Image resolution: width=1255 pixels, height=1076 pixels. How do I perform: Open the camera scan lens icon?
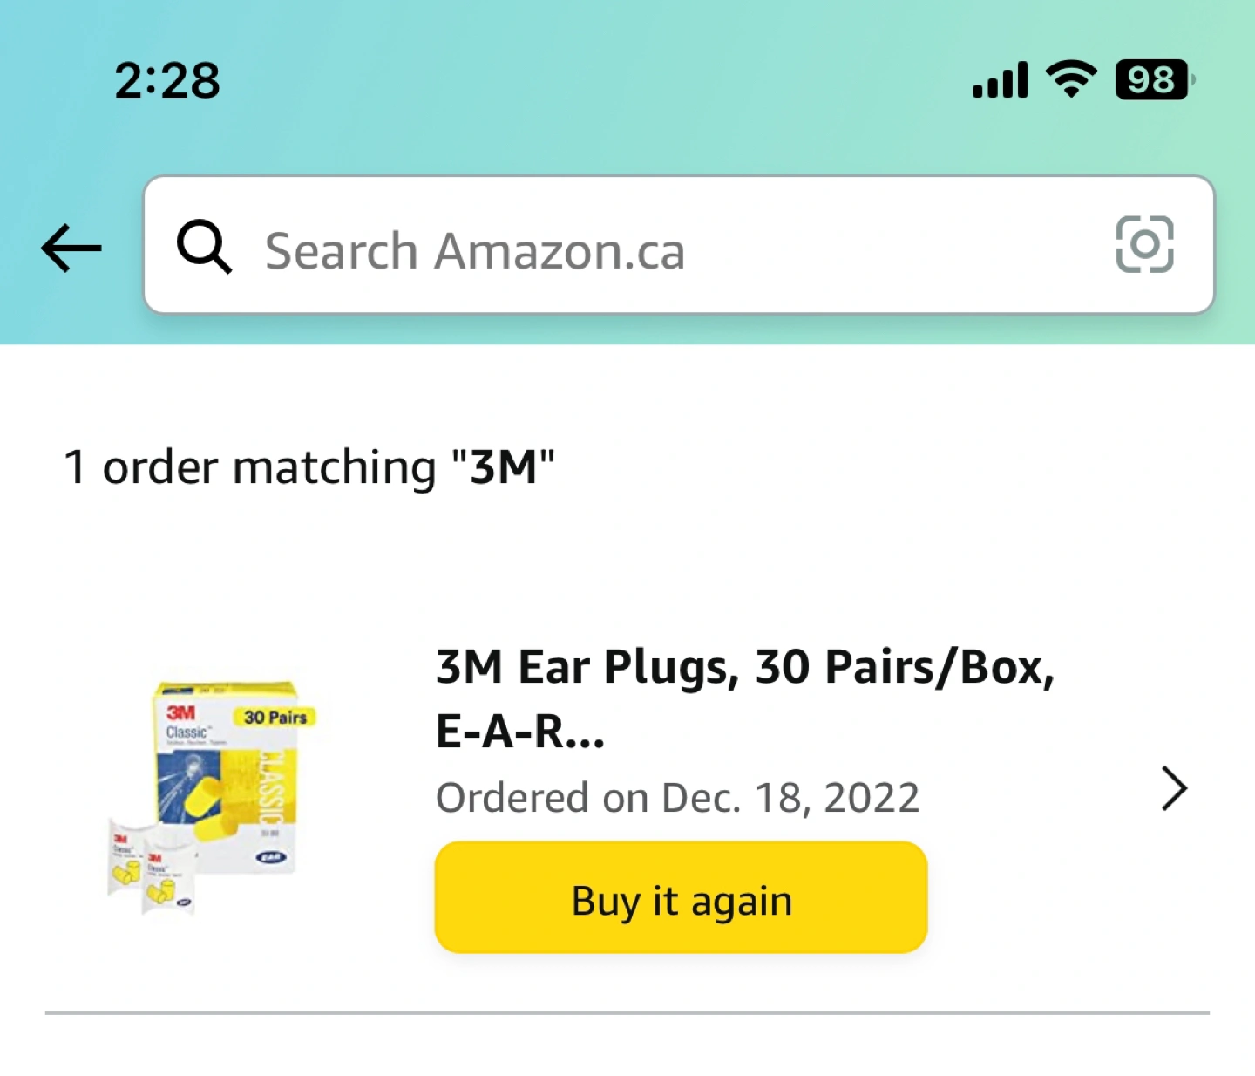(x=1144, y=245)
